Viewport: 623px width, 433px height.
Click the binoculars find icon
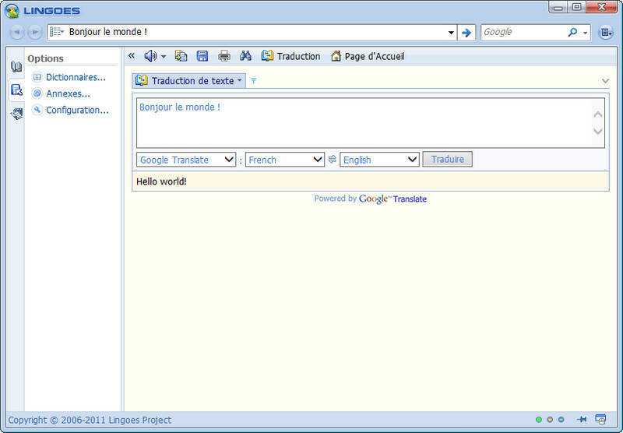click(245, 56)
